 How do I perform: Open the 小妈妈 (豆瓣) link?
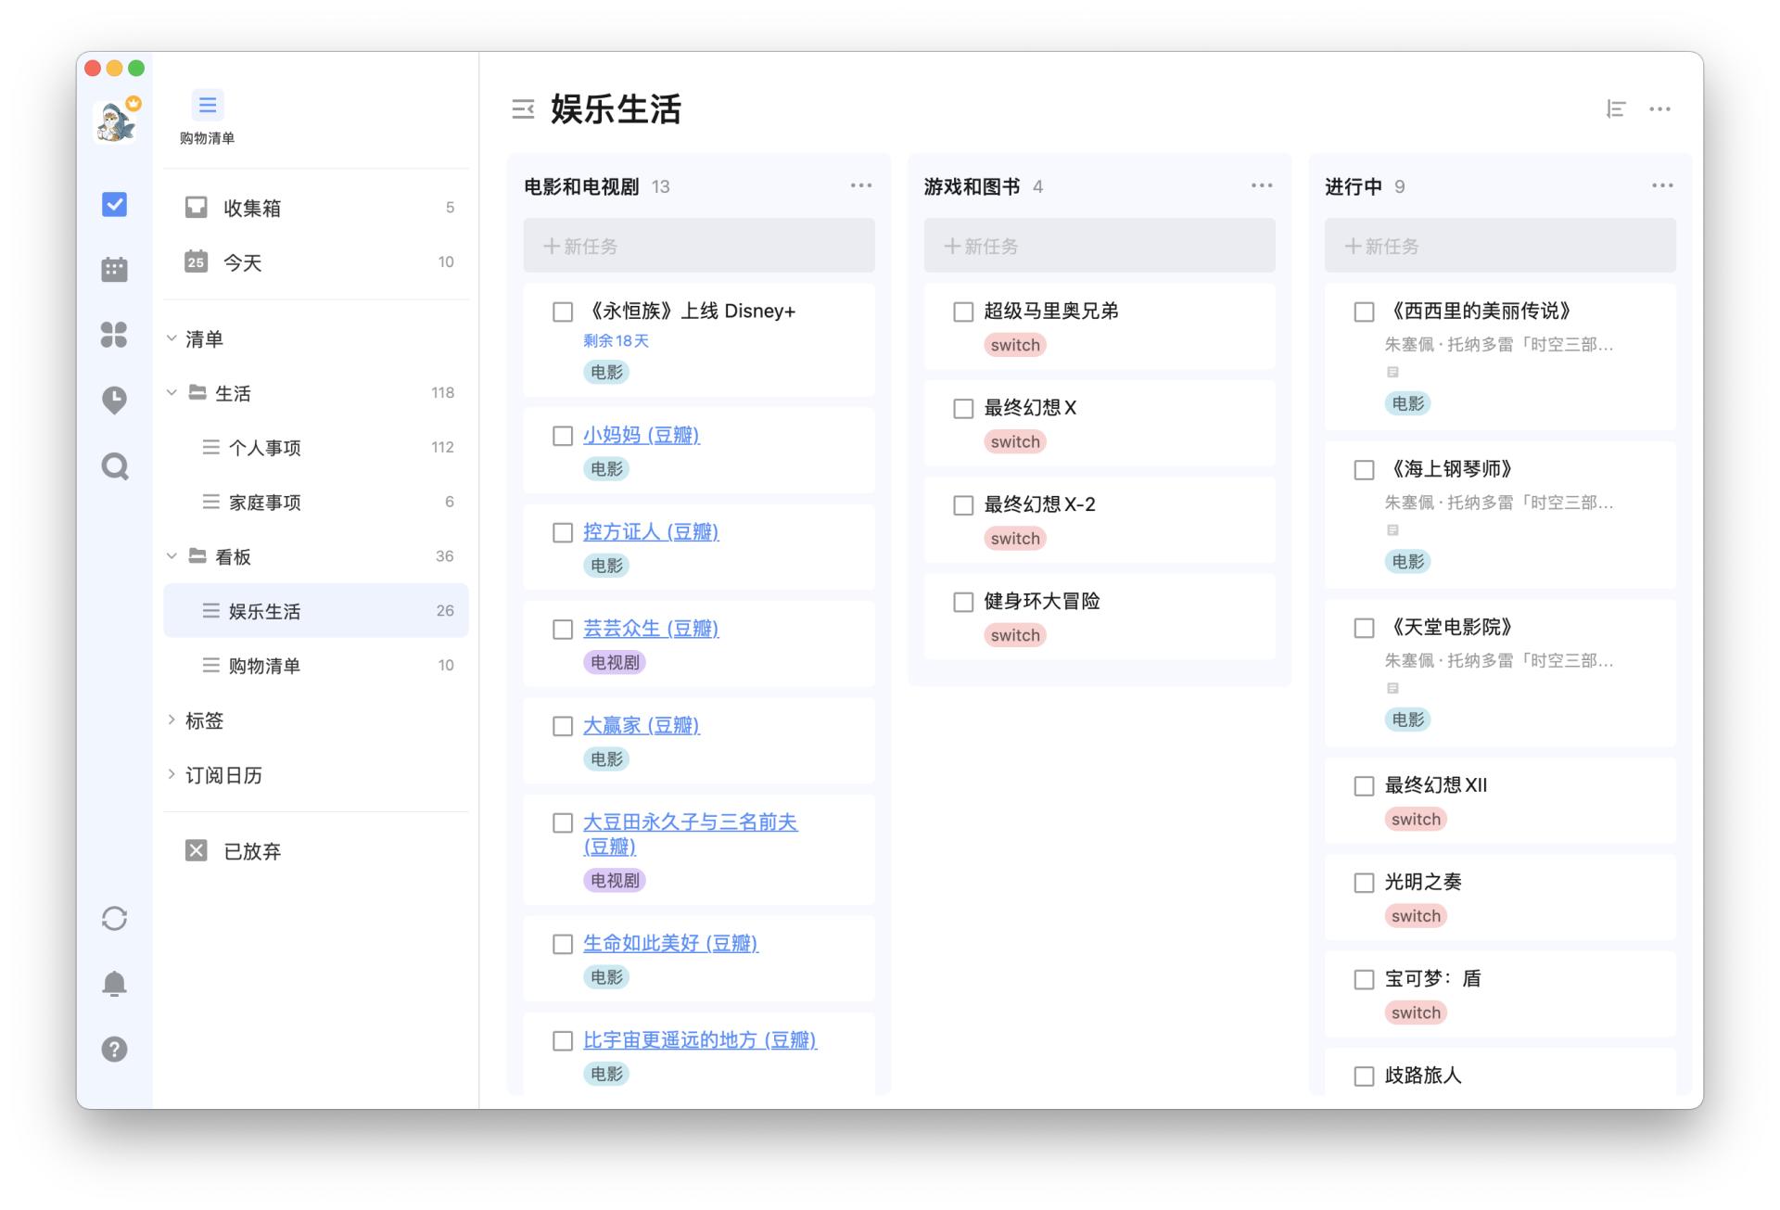pyautogui.click(x=642, y=435)
